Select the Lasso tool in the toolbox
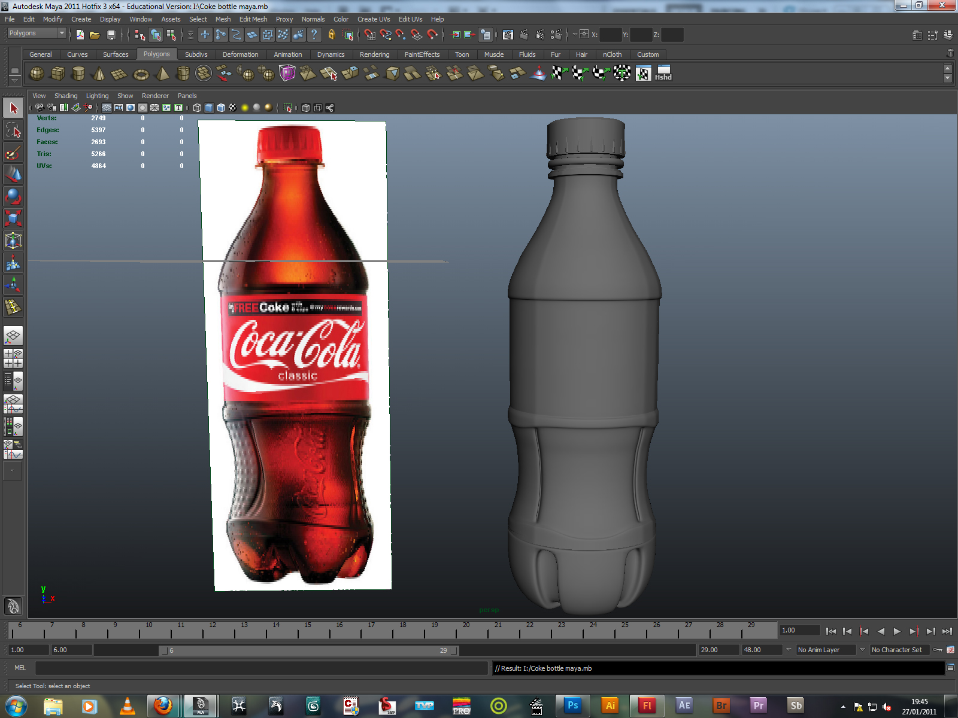 click(x=13, y=130)
